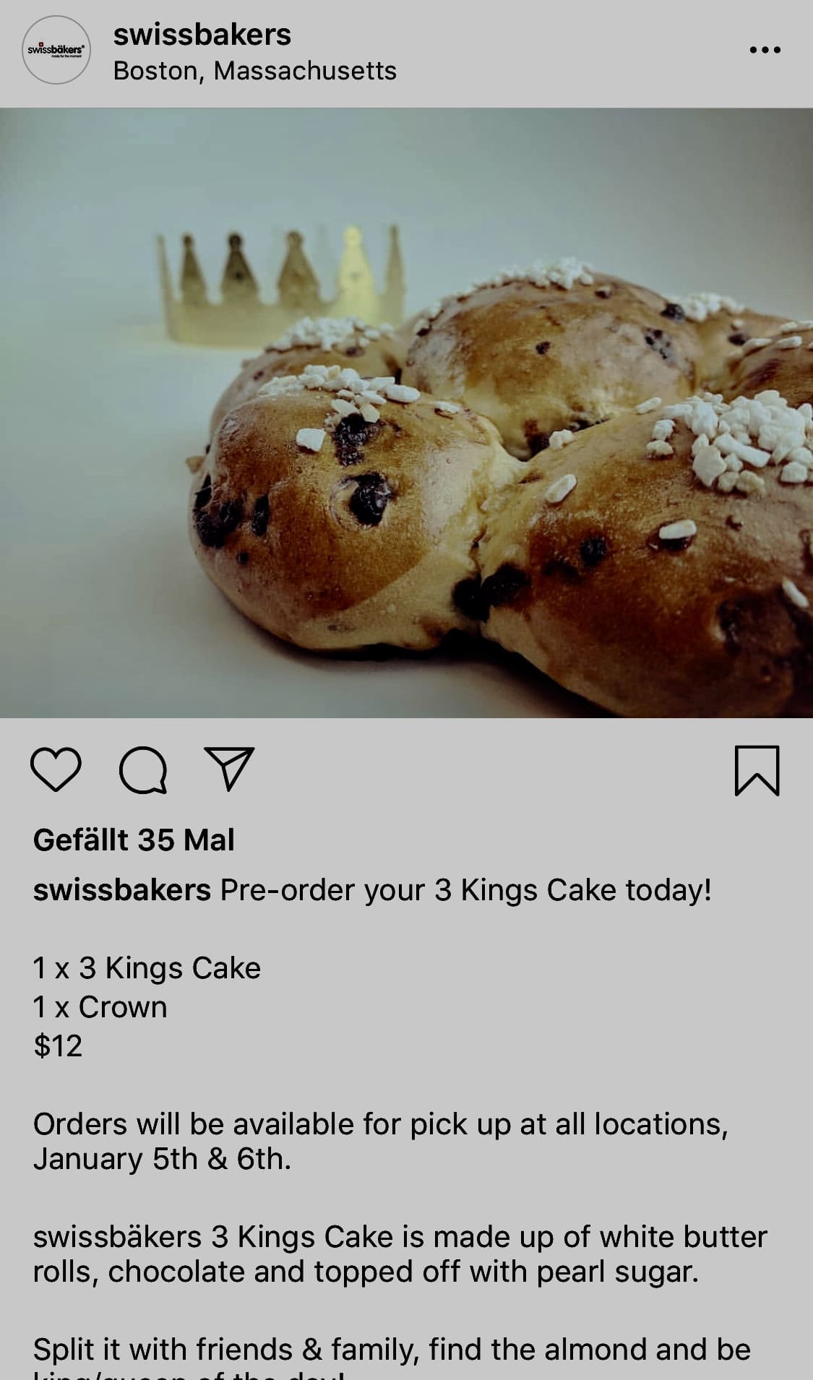
Task: Share post via paper plane icon
Action: [230, 768]
